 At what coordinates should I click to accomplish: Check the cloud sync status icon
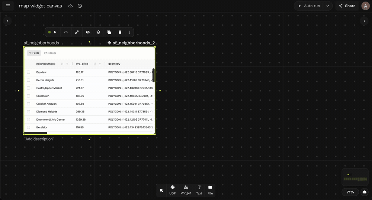click(x=70, y=6)
